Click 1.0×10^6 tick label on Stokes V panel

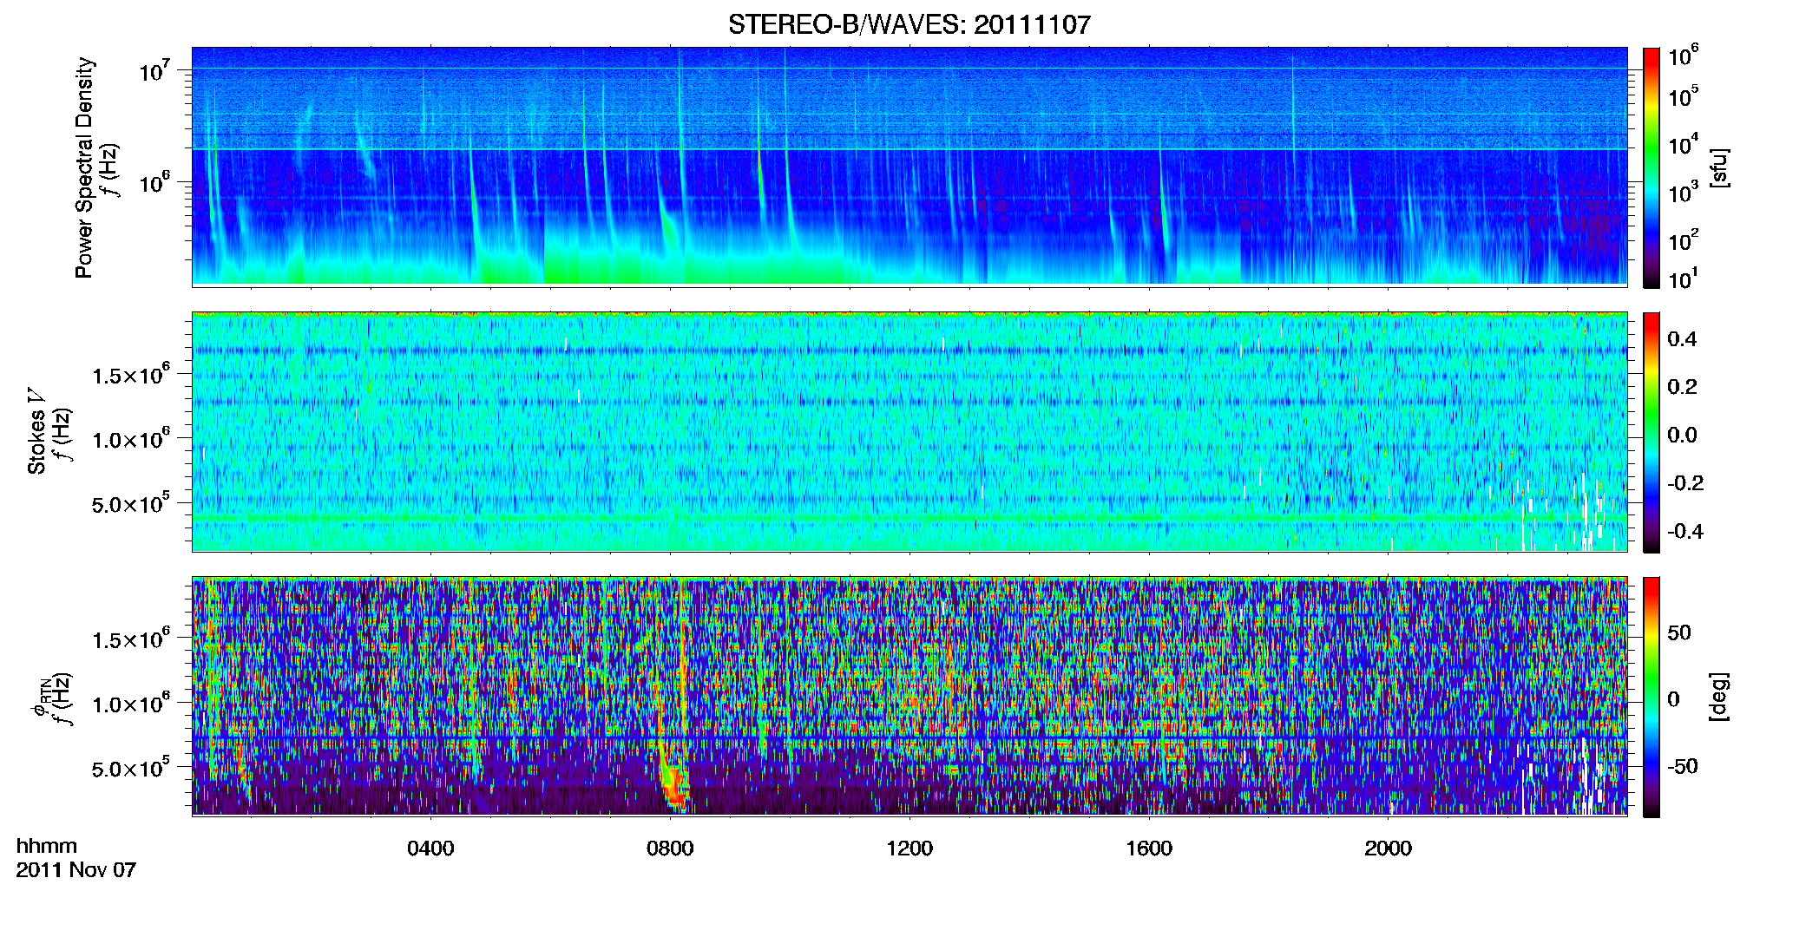(x=131, y=439)
